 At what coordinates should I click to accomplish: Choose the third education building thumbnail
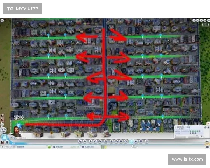tap(65, 134)
